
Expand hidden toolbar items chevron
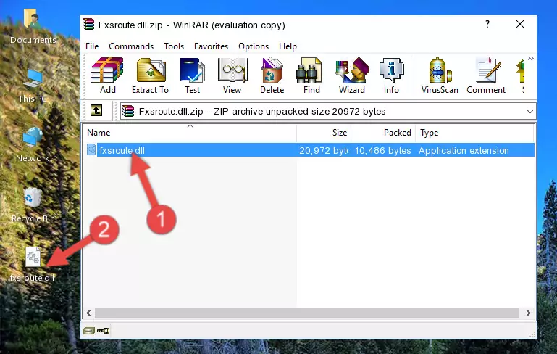coord(531,58)
